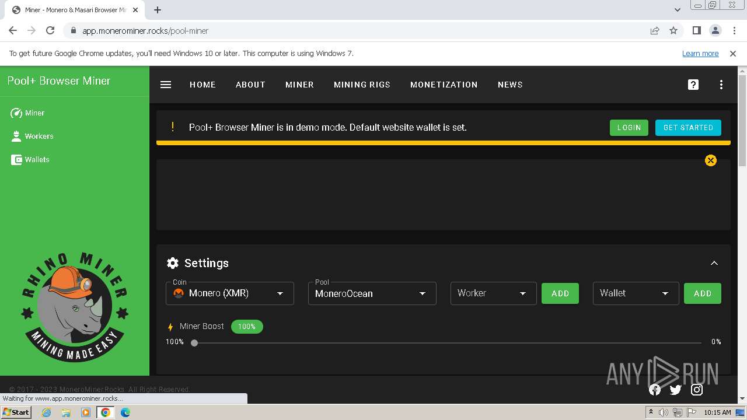This screenshot has height=420, width=747.
Task: Click the help question mark icon
Action: coord(693,85)
